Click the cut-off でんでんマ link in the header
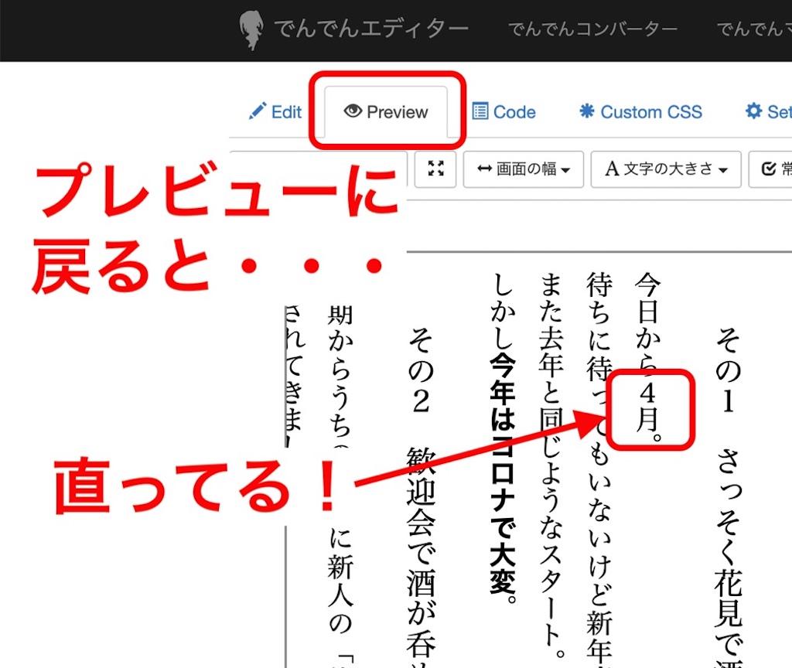Viewport: 792px width, 668px height. tap(753, 29)
